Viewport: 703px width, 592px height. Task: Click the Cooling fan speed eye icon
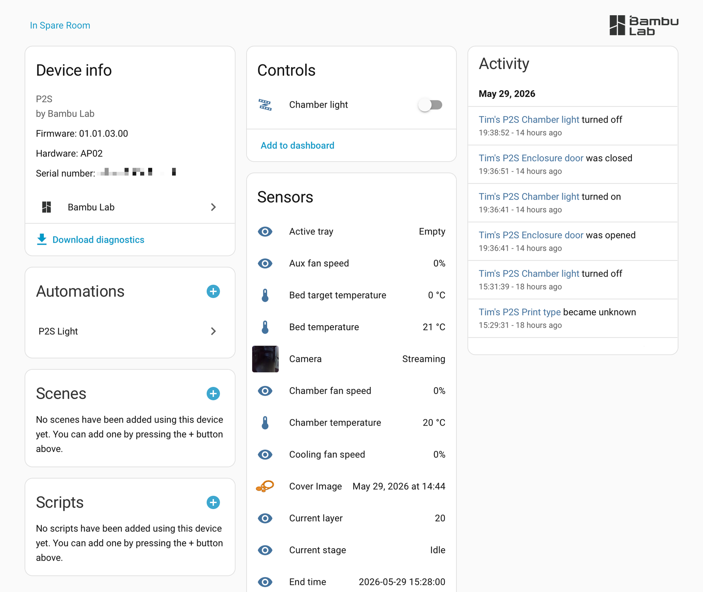[265, 455]
